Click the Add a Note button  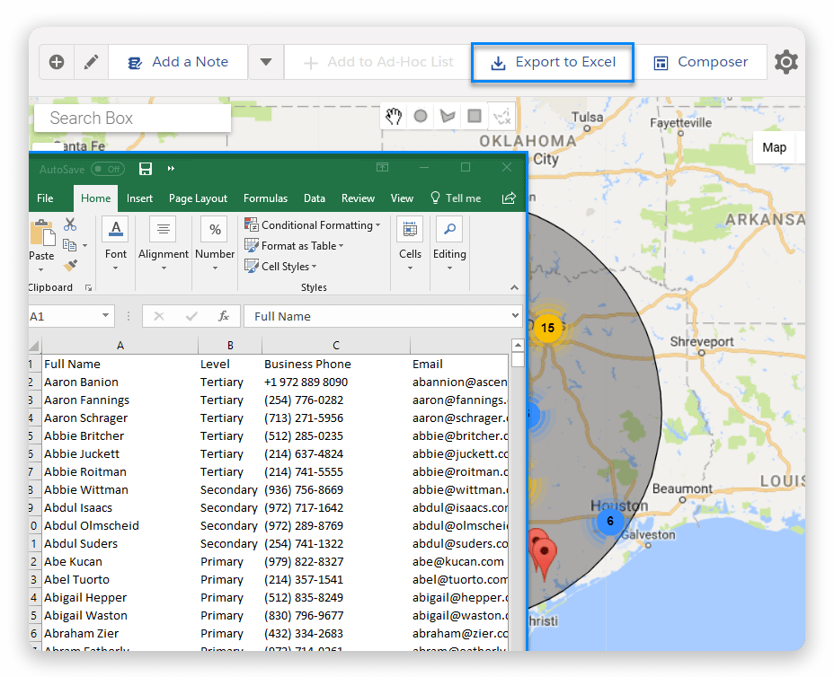click(x=178, y=62)
